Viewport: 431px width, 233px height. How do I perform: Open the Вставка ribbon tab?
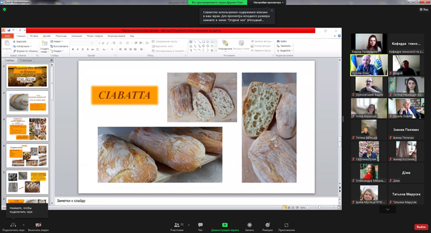pos(34,36)
